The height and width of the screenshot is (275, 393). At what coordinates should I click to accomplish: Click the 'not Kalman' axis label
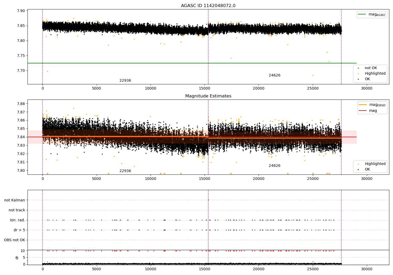(15, 200)
